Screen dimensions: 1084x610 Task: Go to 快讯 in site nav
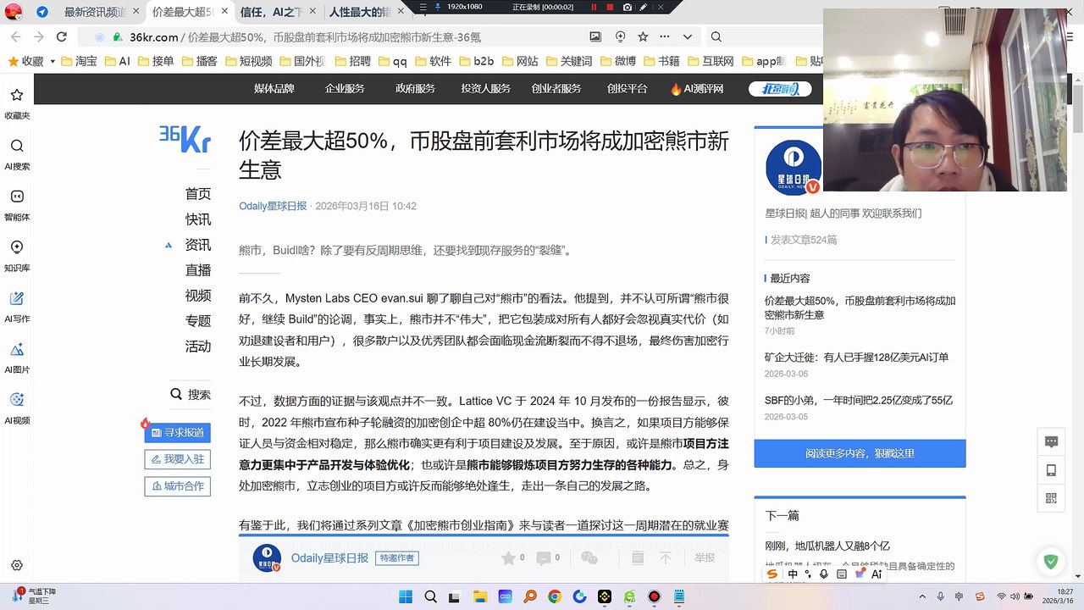198,219
